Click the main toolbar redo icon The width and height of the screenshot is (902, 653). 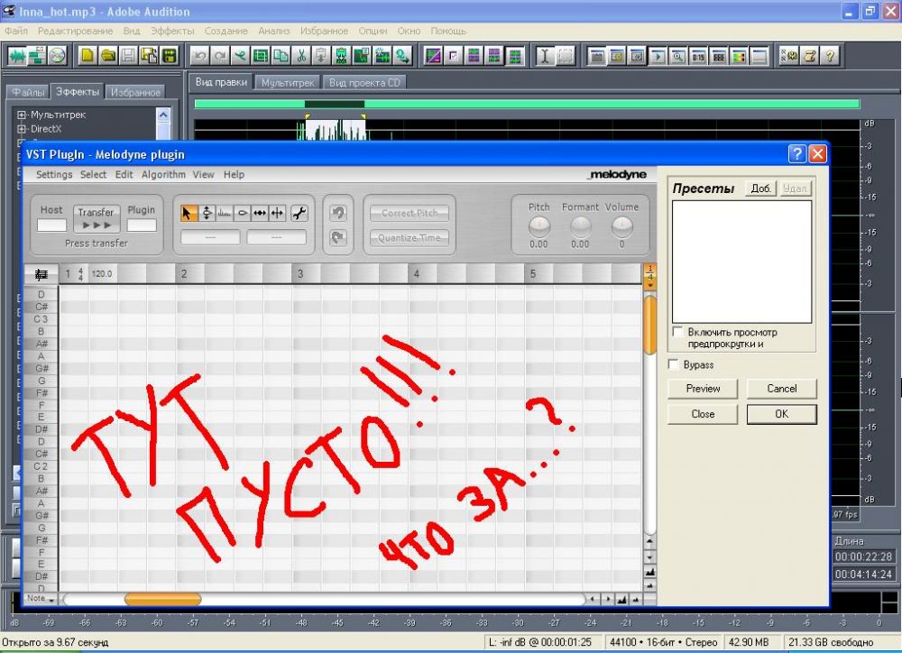pyautogui.click(x=220, y=56)
